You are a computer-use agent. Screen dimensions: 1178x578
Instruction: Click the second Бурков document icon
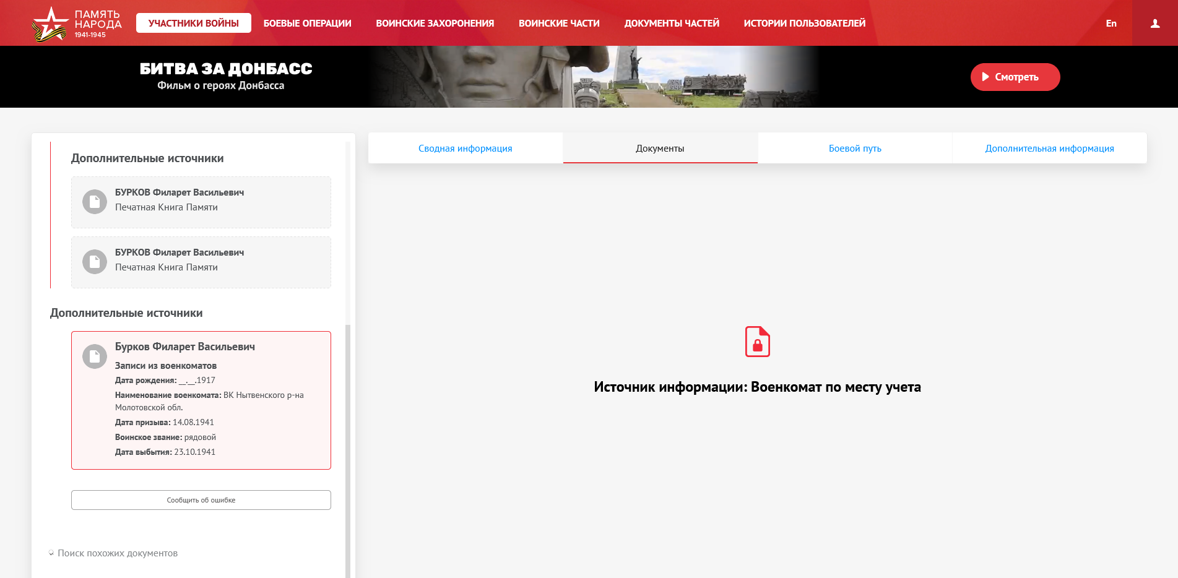click(95, 262)
